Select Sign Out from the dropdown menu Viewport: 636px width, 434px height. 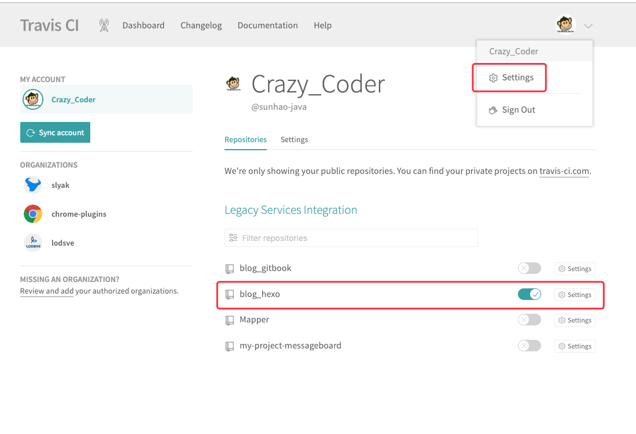click(x=512, y=110)
